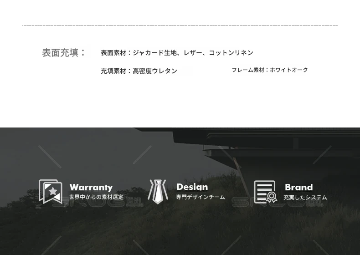Select the Brand heading text
The height and width of the screenshot is (255, 360).
coord(298,187)
